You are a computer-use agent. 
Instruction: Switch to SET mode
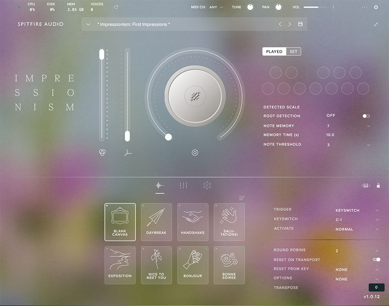click(293, 51)
